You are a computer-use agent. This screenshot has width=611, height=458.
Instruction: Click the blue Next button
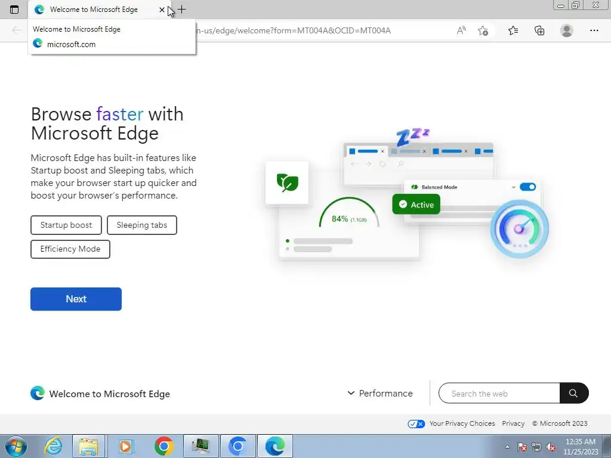click(x=76, y=299)
